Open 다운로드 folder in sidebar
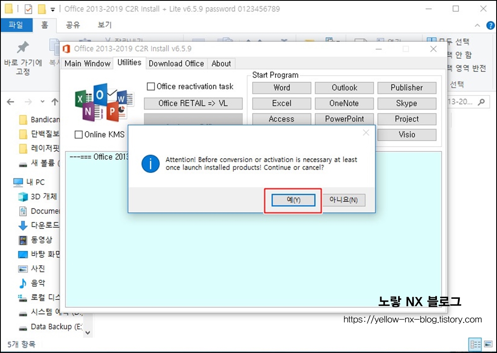Screen dimensions: 497x353 pos(40,226)
